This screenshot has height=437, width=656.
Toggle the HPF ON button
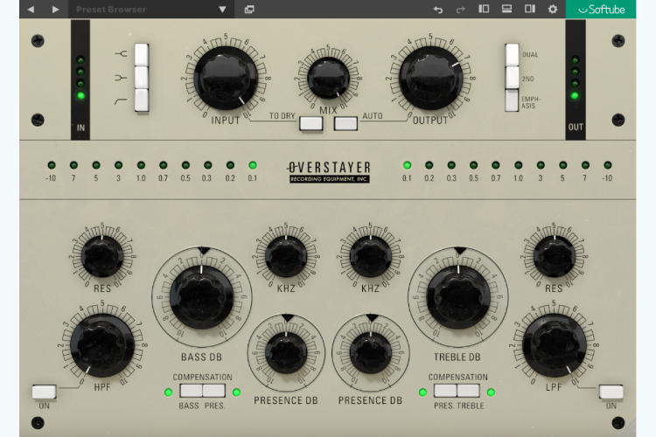(x=45, y=392)
